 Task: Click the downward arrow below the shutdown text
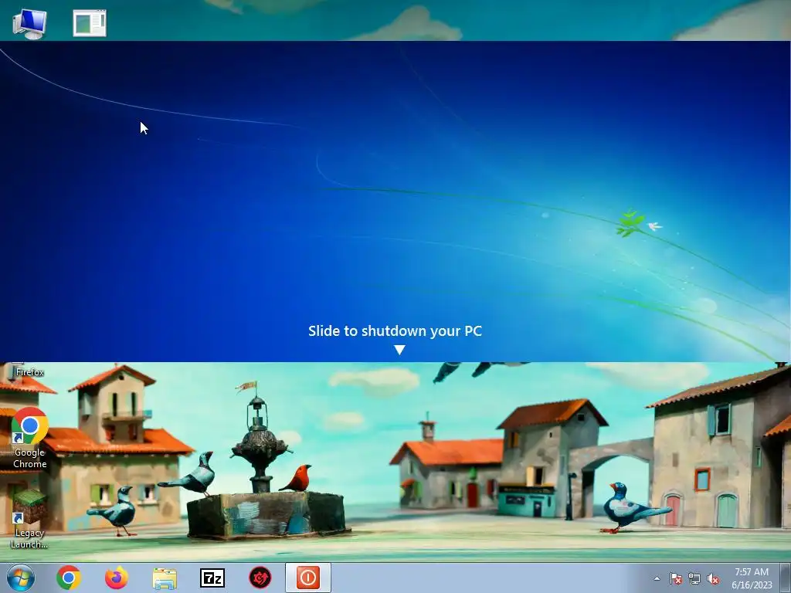(x=399, y=350)
